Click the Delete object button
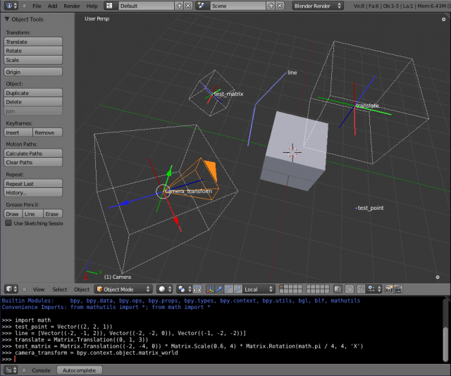Screen dimensions: 451x376 (33, 102)
